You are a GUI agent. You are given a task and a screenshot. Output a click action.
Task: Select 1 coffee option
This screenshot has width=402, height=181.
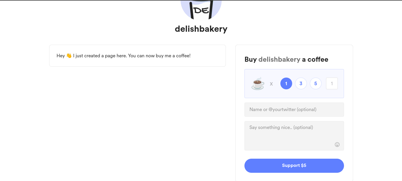286,83
